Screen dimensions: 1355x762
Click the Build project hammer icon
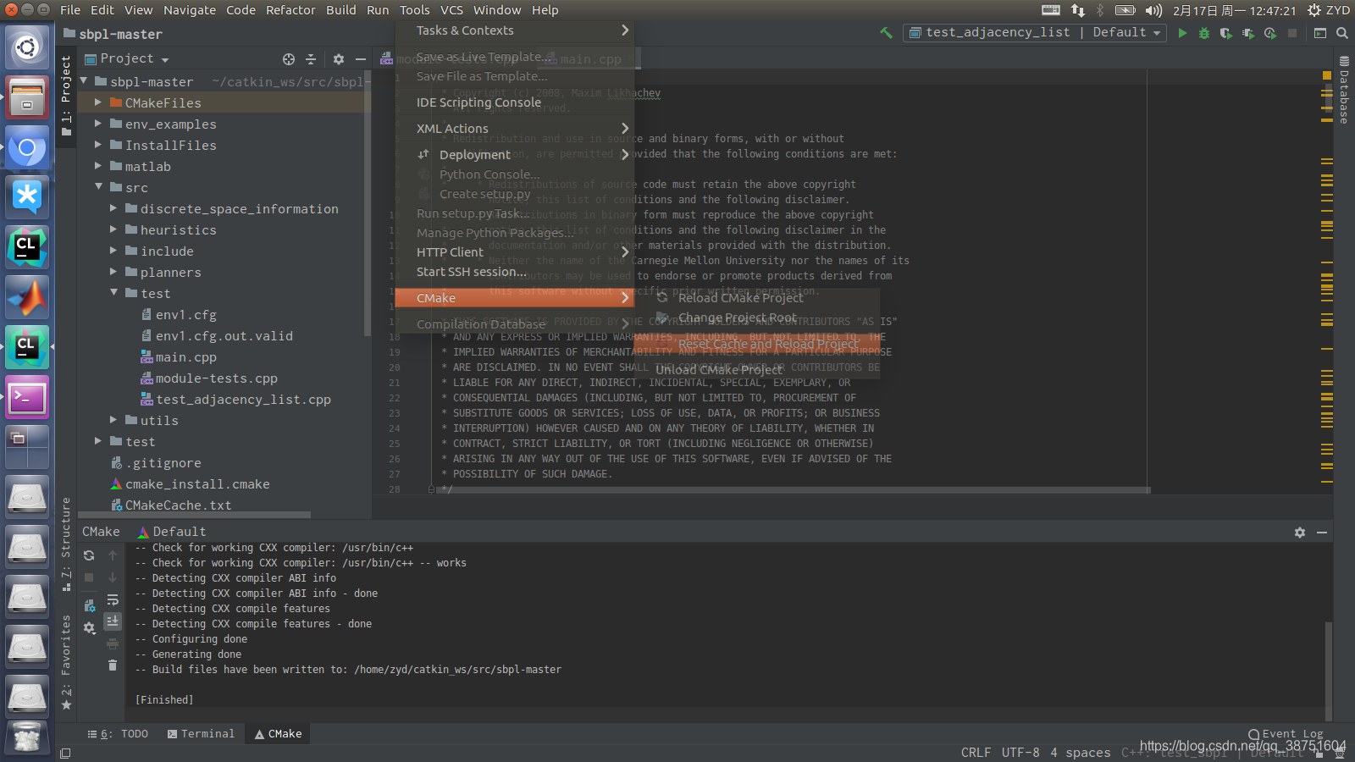click(x=886, y=33)
